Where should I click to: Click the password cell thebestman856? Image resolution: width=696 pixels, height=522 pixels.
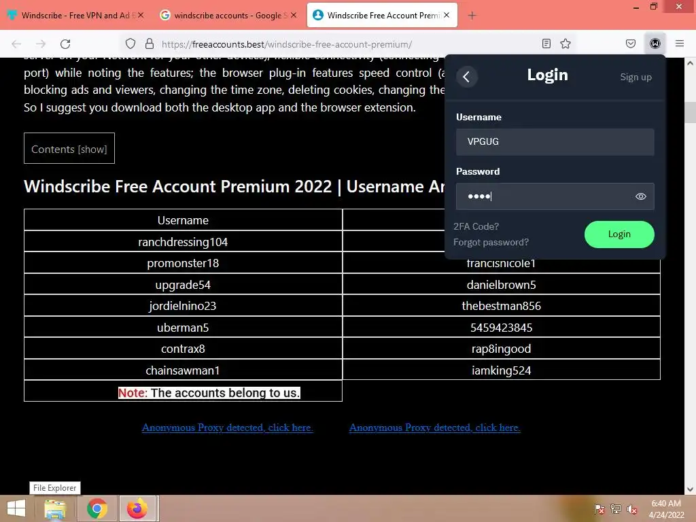pos(501,306)
